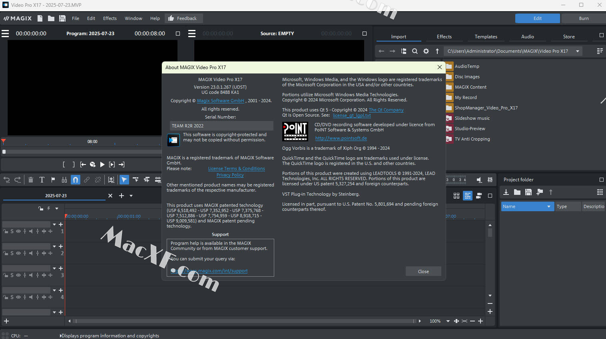Go up one folder level in Media Pool

(437, 51)
